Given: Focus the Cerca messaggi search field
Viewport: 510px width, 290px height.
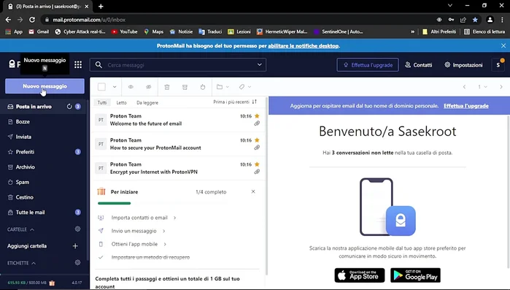Looking at the screenshot, I should (178, 65).
